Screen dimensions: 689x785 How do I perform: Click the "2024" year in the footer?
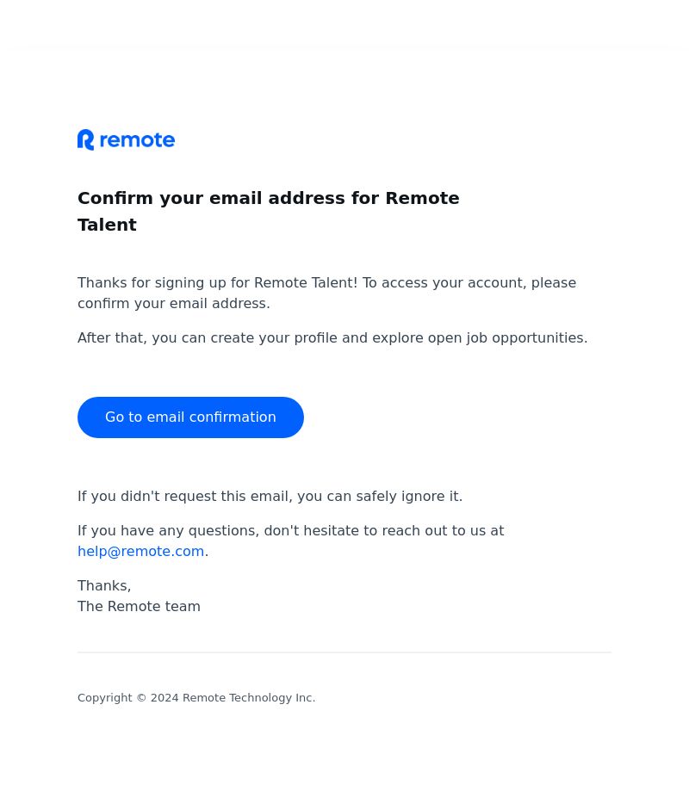164,698
